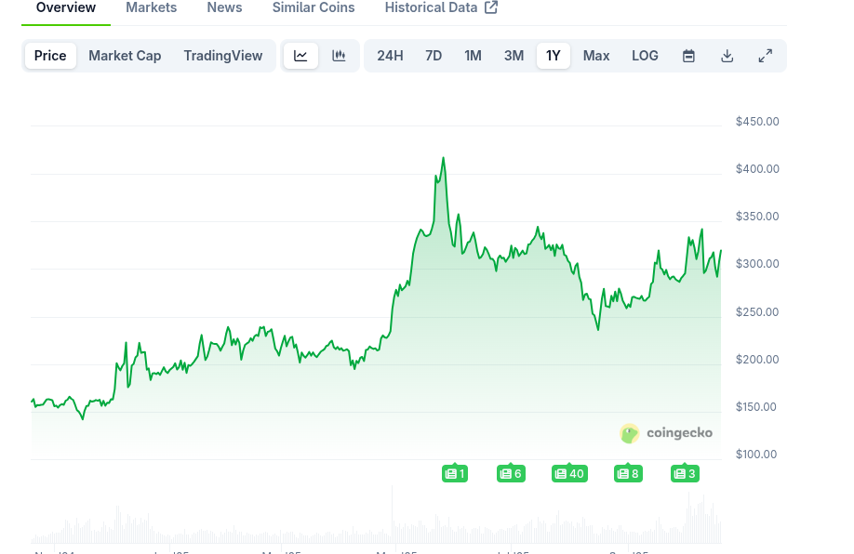This screenshot has height=554, width=854.
Task: Select the Overview tab
Action: click(x=66, y=7)
